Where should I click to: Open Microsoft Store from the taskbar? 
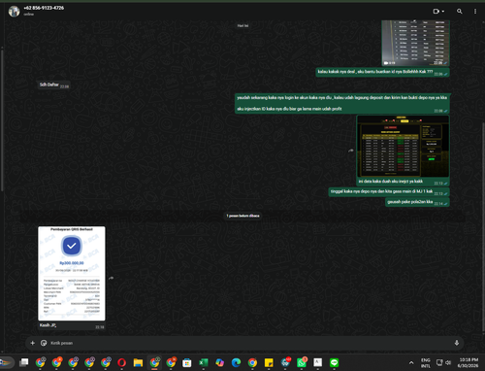187,362
